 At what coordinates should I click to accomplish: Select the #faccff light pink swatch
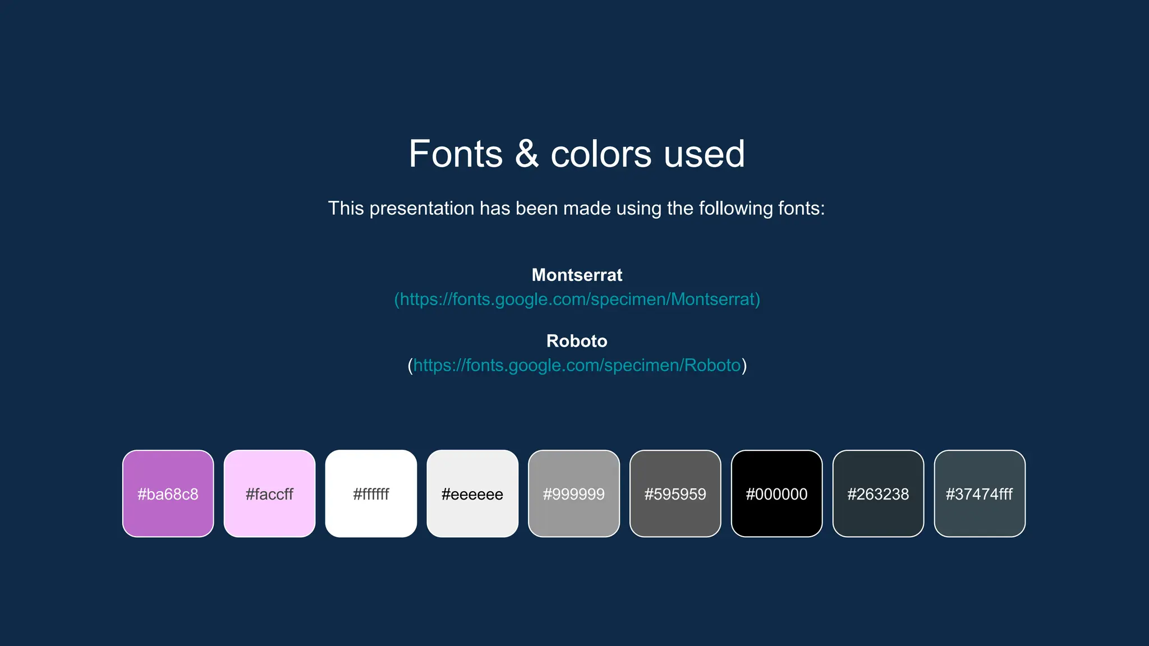click(269, 493)
